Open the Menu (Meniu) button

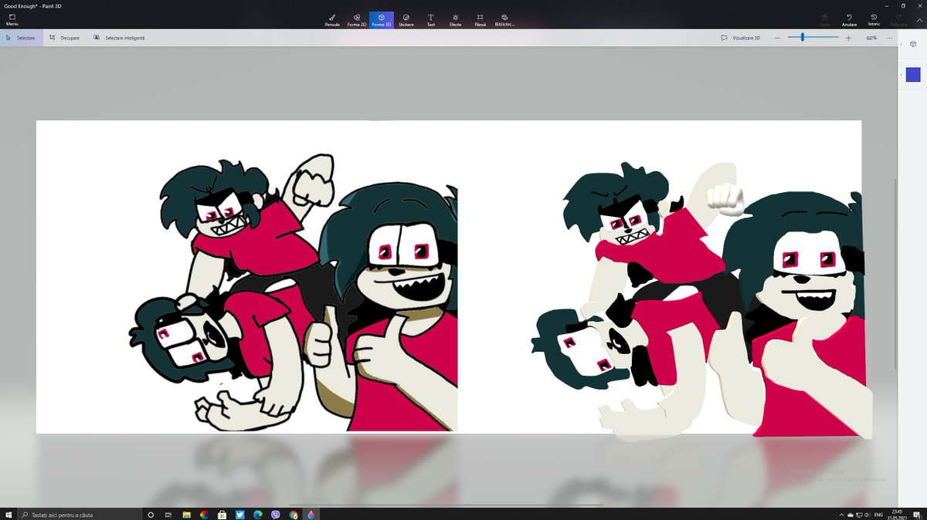(x=12, y=20)
